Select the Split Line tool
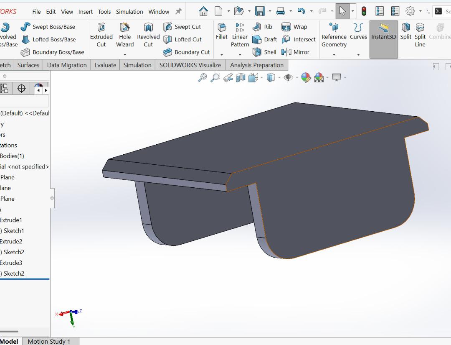The width and height of the screenshot is (451, 345). coord(420,35)
